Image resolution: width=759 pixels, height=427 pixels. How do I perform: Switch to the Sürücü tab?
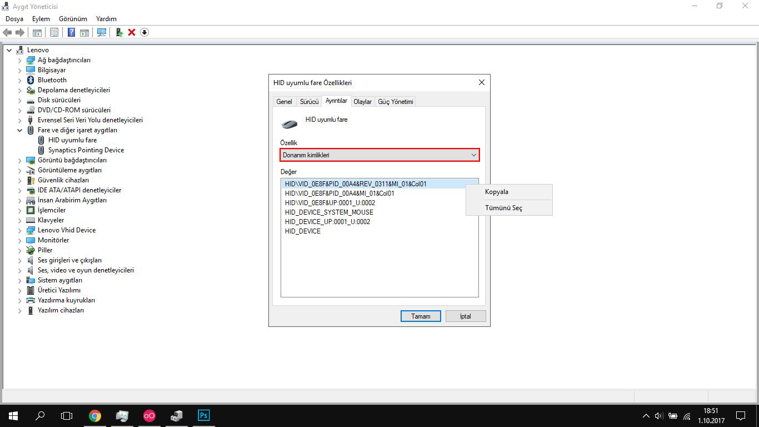pyautogui.click(x=309, y=102)
